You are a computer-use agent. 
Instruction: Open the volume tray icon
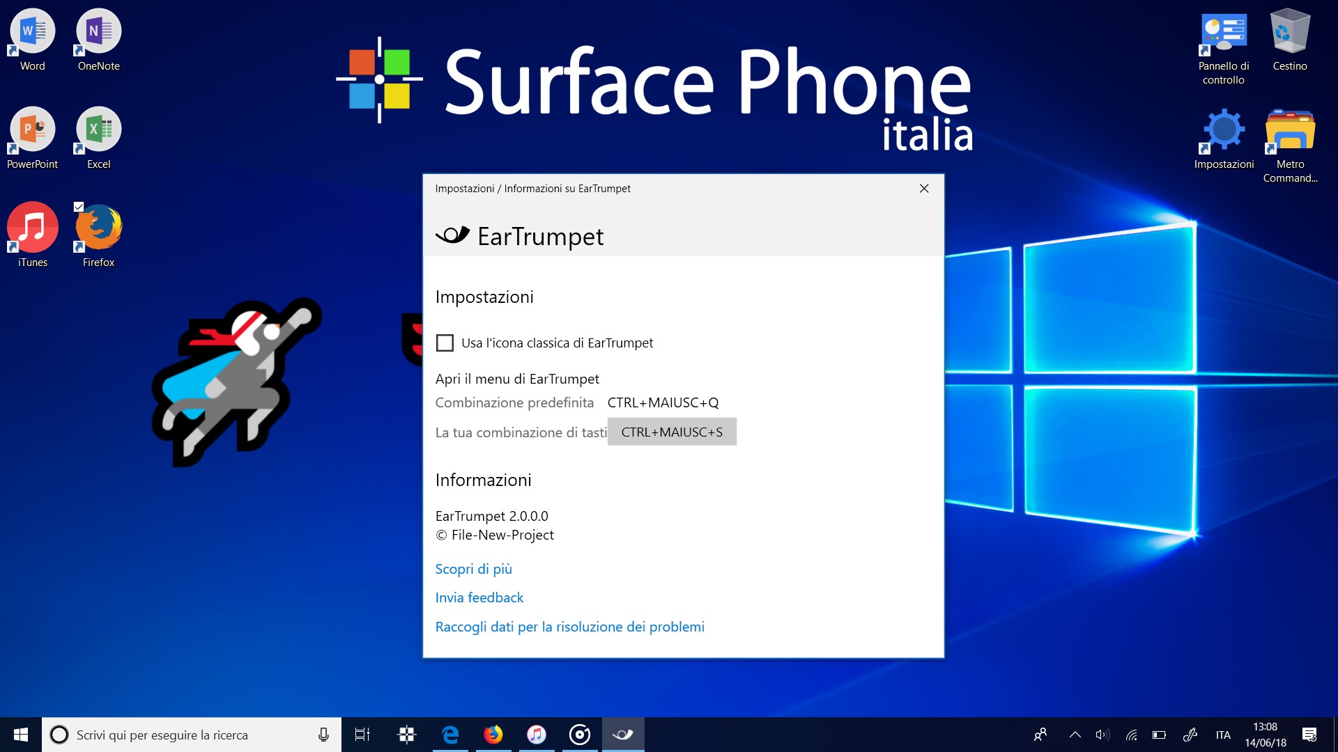coord(1102,735)
